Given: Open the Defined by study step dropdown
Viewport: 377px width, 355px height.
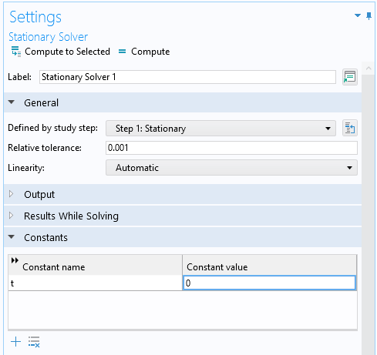Looking at the screenshot, I should coord(220,129).
